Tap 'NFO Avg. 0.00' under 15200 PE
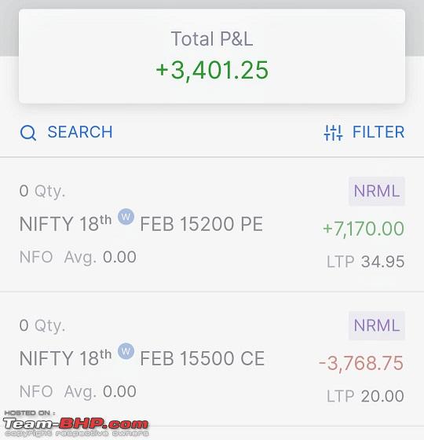 (78, 257)
